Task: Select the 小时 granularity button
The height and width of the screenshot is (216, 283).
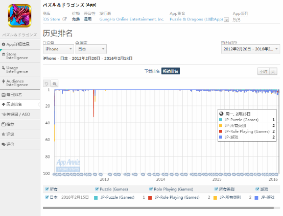Action: click(x=263, y=71)
